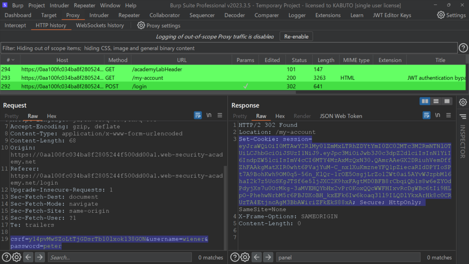Expand the INSPECTOR side panel
The height and width of the screenshot is (264, 469).
pos(463,141)
